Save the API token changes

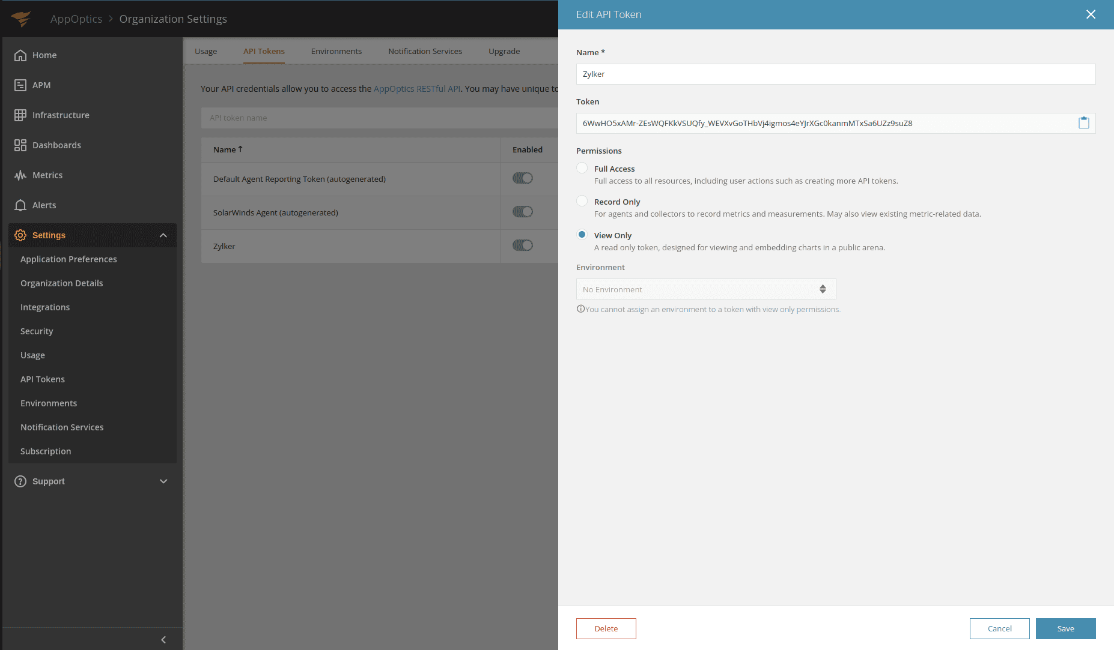coord(1065,628)
